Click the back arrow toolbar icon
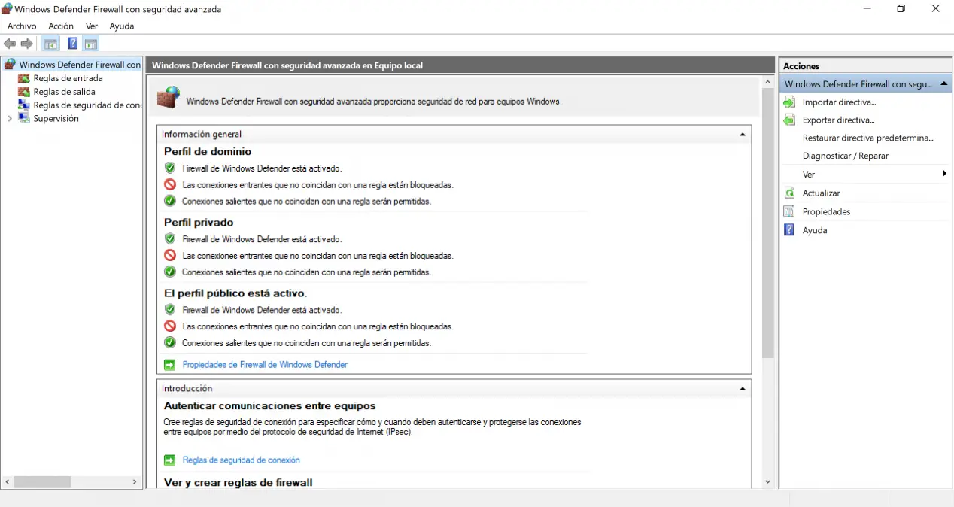This screenshot has width=954, height=507. coord(10,44)
